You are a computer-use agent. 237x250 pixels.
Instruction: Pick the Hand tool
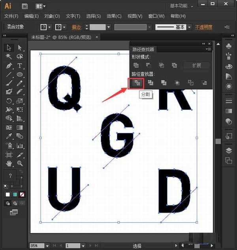9,163
